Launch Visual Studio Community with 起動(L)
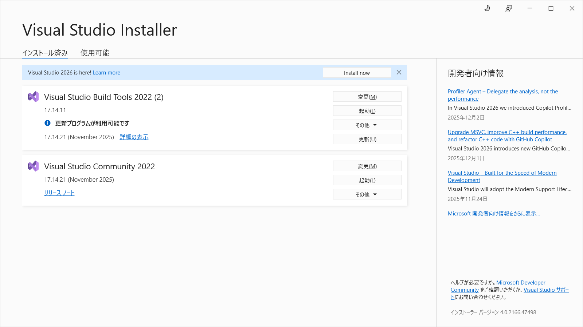The height and width of the screenshot is (327, 583). point(367,180)
